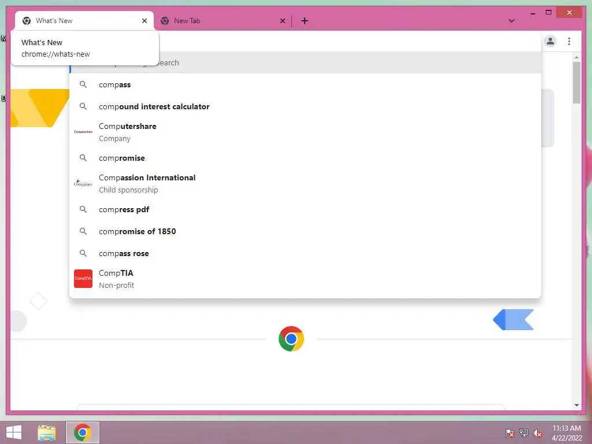Choose the CompTIA Non-profit suggestion

pyautogui.click(x=305, y=279)
